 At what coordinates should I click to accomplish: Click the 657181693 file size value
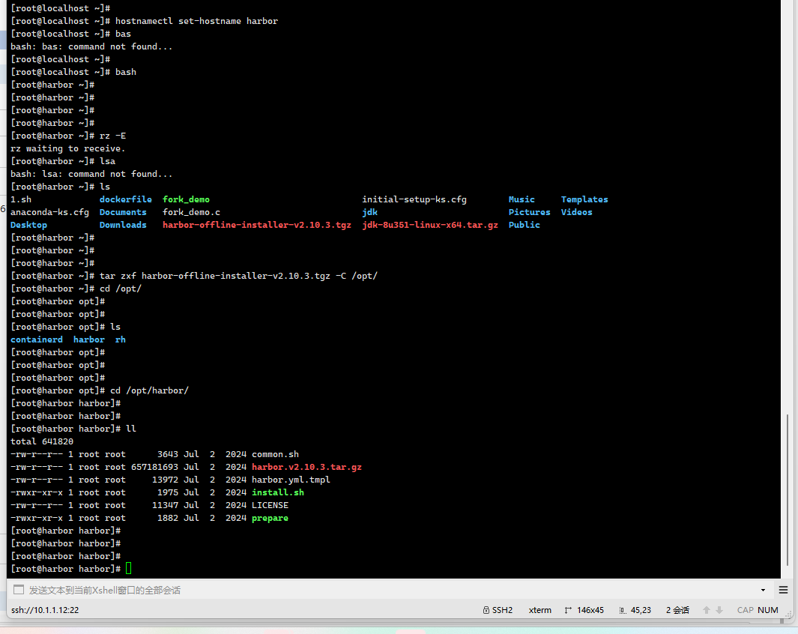tap(154, 467)
